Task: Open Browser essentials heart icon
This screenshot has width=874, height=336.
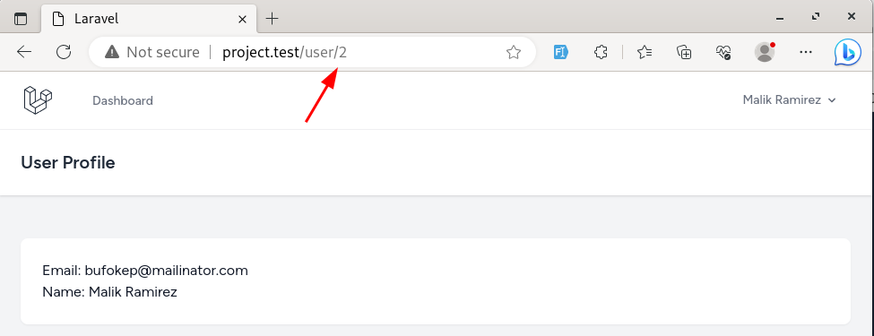Action: coord(723,52)
